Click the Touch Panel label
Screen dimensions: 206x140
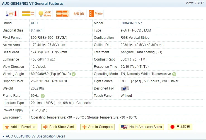[x=103, y=96]
